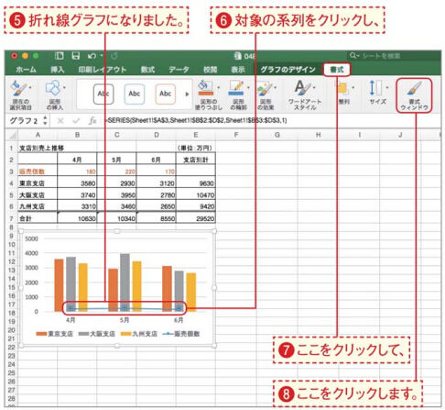Click the name box stepper arrows

(45, 120)
